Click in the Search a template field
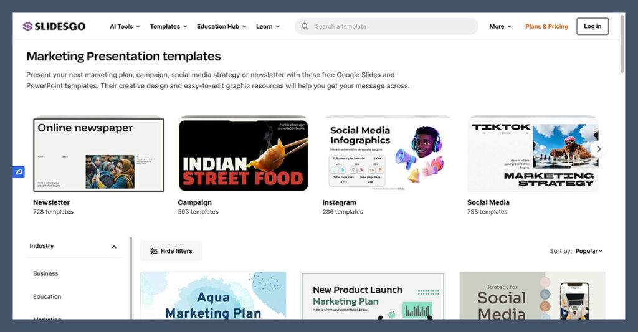 tap(386, 26)
